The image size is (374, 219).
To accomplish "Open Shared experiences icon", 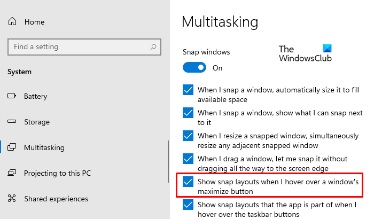I will pos(12,198).
